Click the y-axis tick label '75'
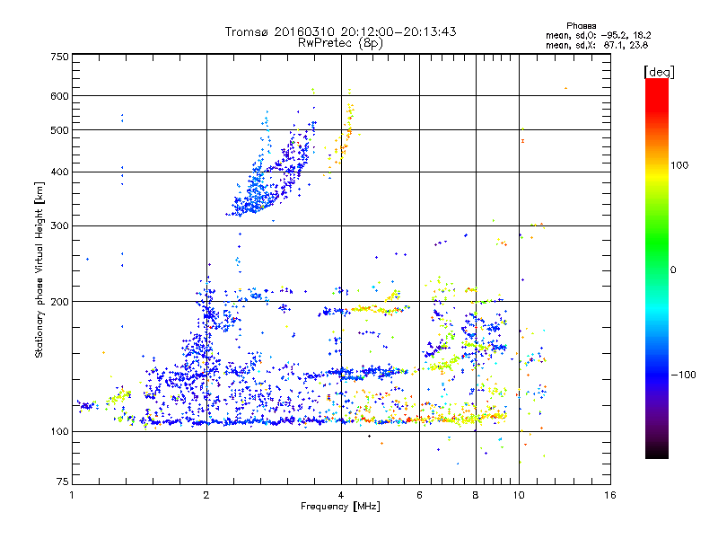The height and width of the screenshot is (539, 718). coord(63,482)
